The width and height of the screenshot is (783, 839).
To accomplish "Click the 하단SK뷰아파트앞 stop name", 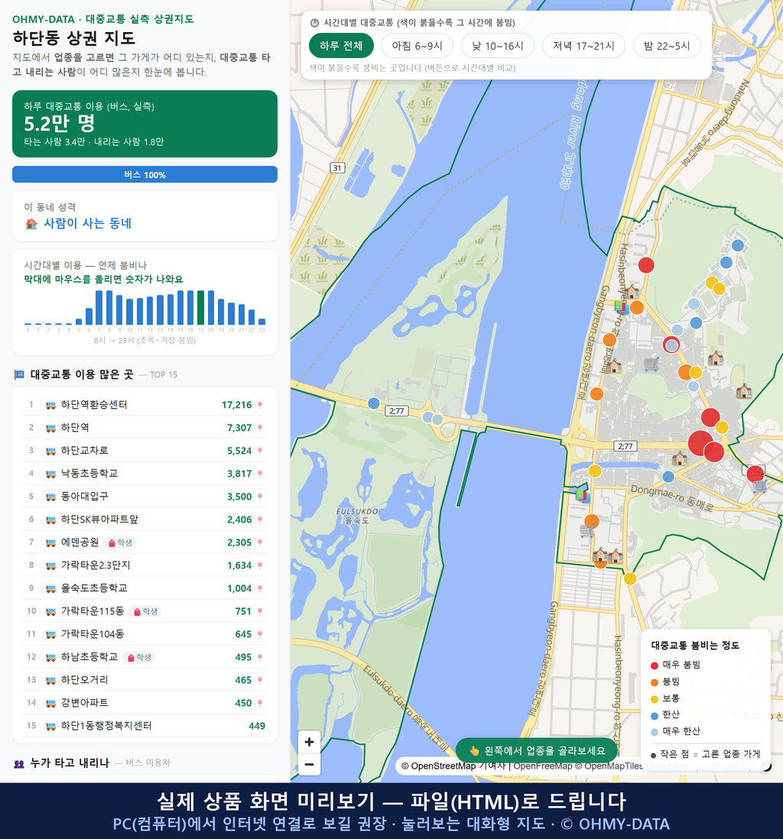I will point(99,519).
